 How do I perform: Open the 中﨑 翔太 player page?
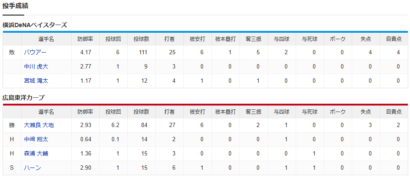click(36, 140)
